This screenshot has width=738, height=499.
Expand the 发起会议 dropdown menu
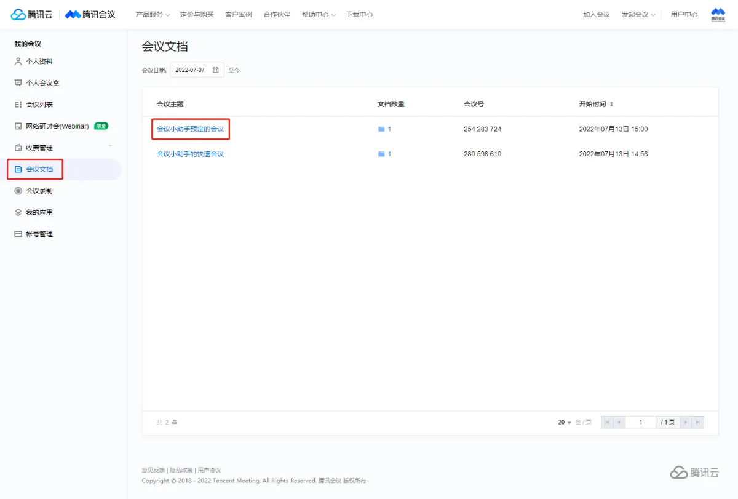tap(638, 14)
